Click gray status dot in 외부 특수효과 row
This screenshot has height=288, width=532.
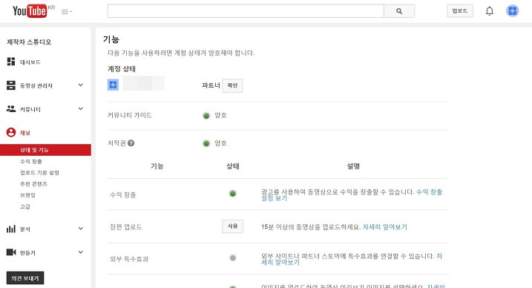click(x=233, y=258)
